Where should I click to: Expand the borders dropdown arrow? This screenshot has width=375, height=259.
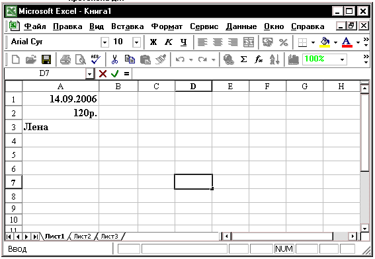pyautogui.click(x=313, y=42)
